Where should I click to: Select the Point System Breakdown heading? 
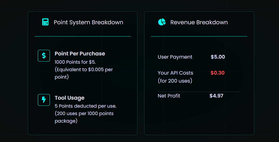coord(88,22)
